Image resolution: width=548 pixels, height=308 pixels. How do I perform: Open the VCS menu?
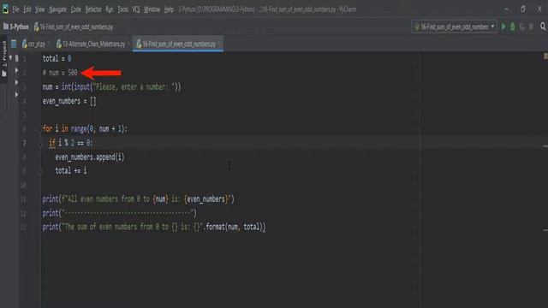136,9
